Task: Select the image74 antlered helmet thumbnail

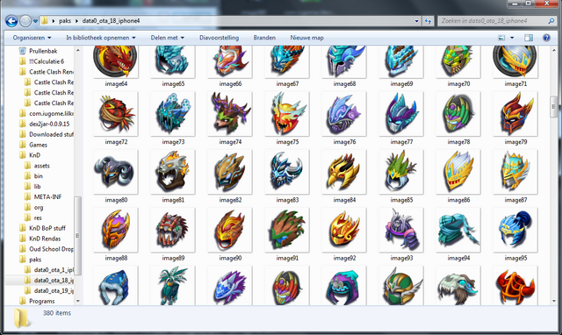Action: click(230, 114)
